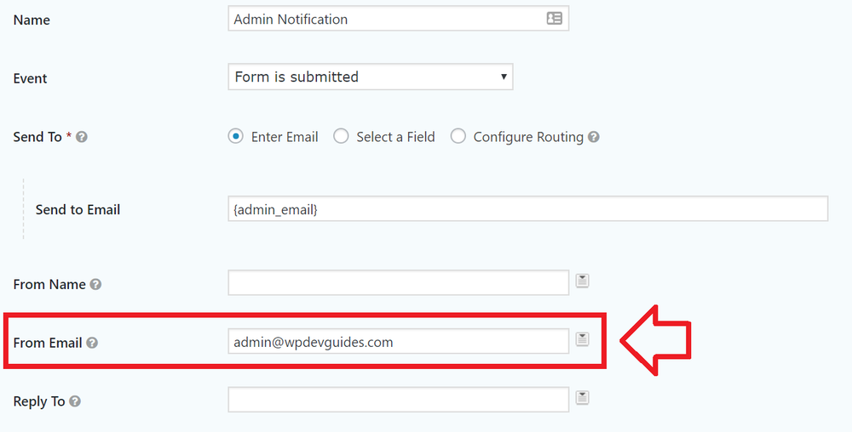Click the Configure Routing label text

(x=528, y=137)
